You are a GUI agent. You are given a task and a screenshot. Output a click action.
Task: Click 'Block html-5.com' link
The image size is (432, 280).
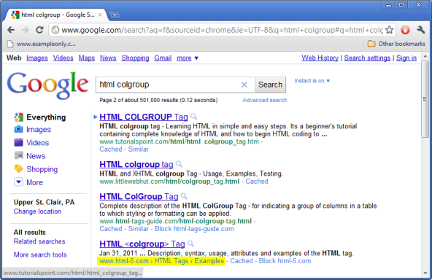pos(285,261)
